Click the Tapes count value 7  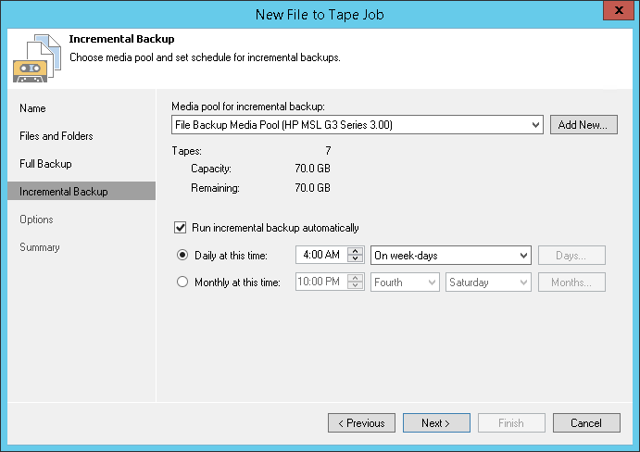tap(328, 151)
